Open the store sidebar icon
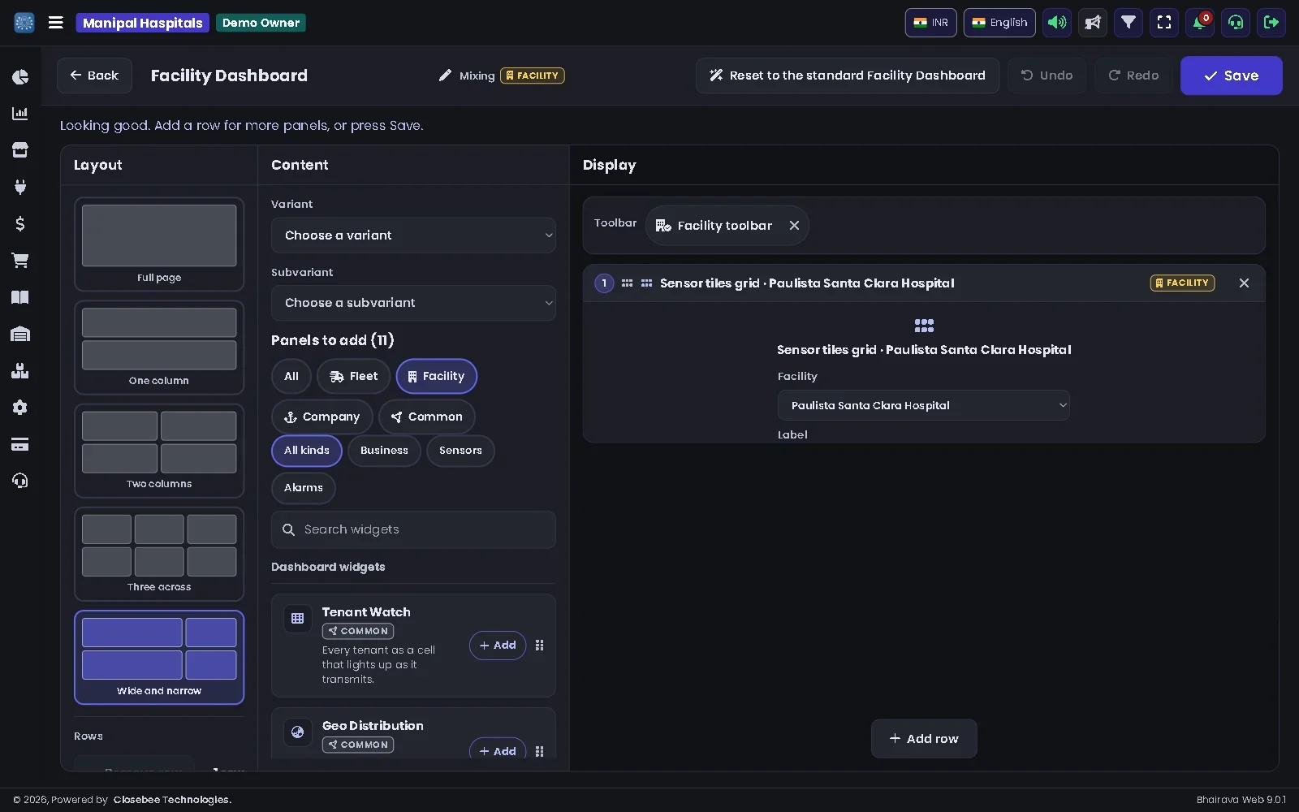The width and height of the screenshot is (1299, 812). (20, 150)
